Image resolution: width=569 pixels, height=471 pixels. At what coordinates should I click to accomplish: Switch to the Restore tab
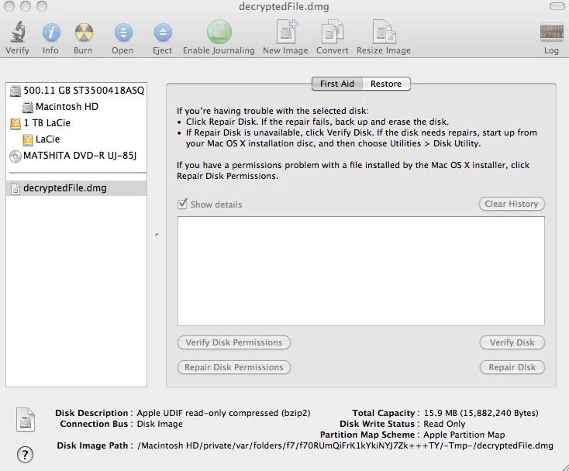(386, 84)
